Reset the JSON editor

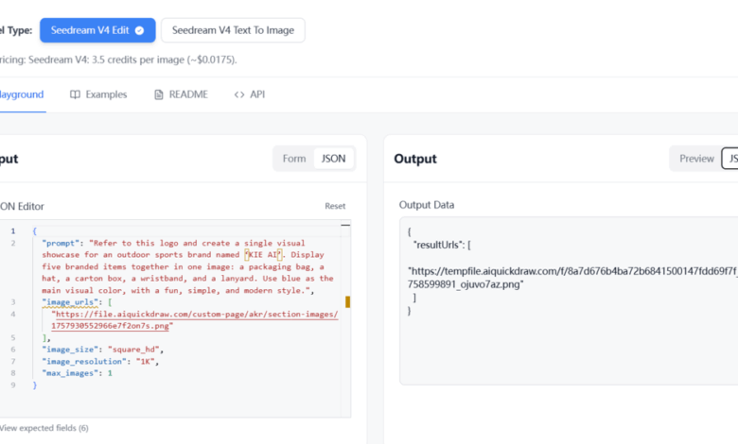(x=335, y=206)
